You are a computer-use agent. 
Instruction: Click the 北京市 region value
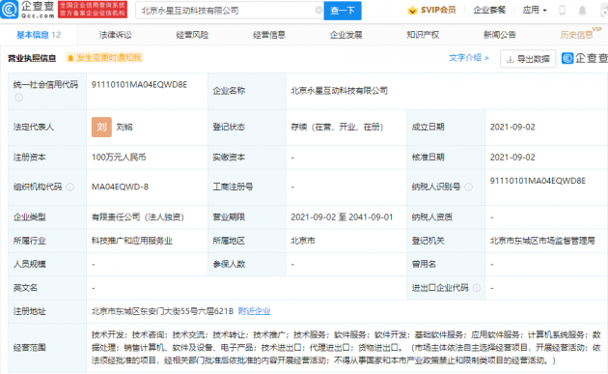(x=303, y=241)
